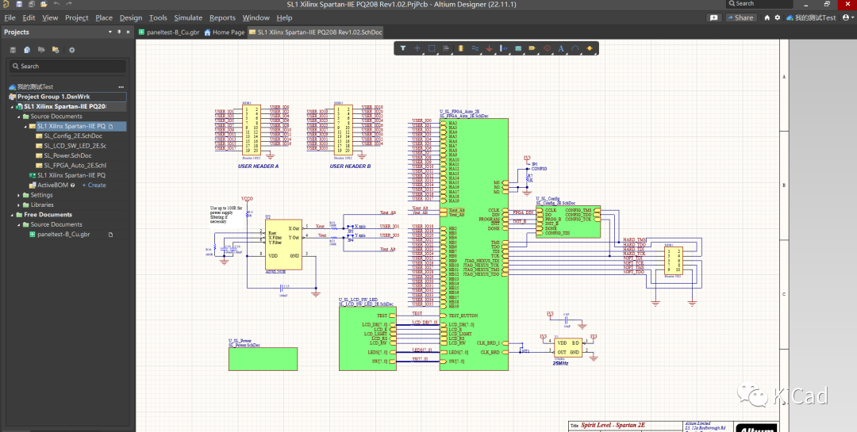The image size is (857, 432).
Task: Click the 我的测试Test workspace button top right
Action: pyautogui.click(x=811, y=17)
